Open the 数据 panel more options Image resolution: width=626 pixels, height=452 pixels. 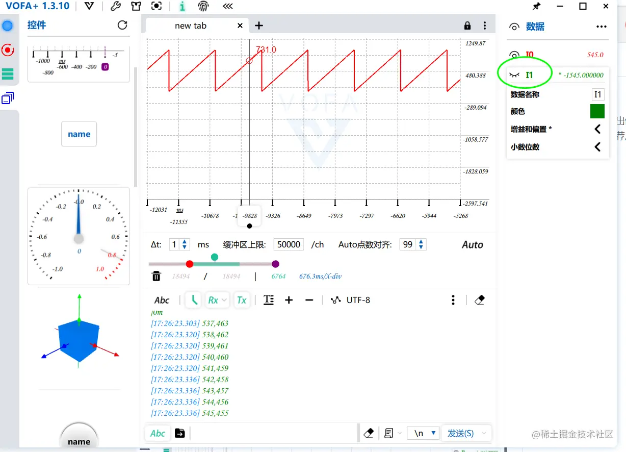[602, 27]
